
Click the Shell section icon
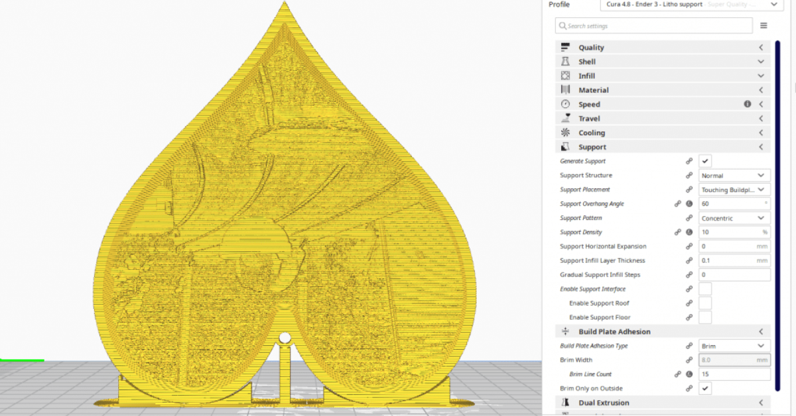(565, 61)
